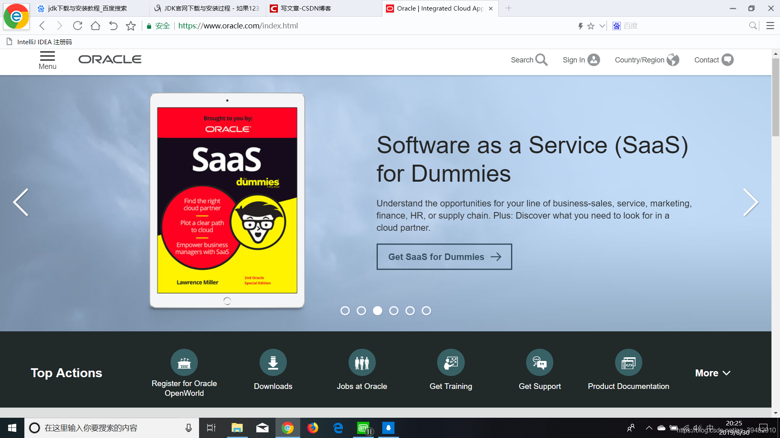Select second carousel slide dot
This screenshot has width=780, height=438.
pos(361,311)
